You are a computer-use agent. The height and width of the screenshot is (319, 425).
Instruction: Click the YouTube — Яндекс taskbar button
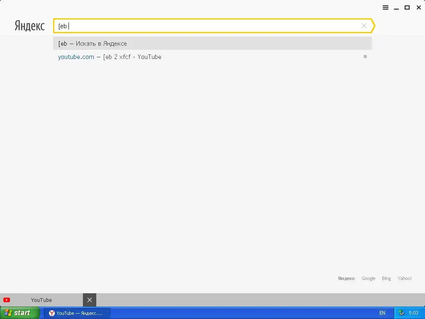click(77, 313)
